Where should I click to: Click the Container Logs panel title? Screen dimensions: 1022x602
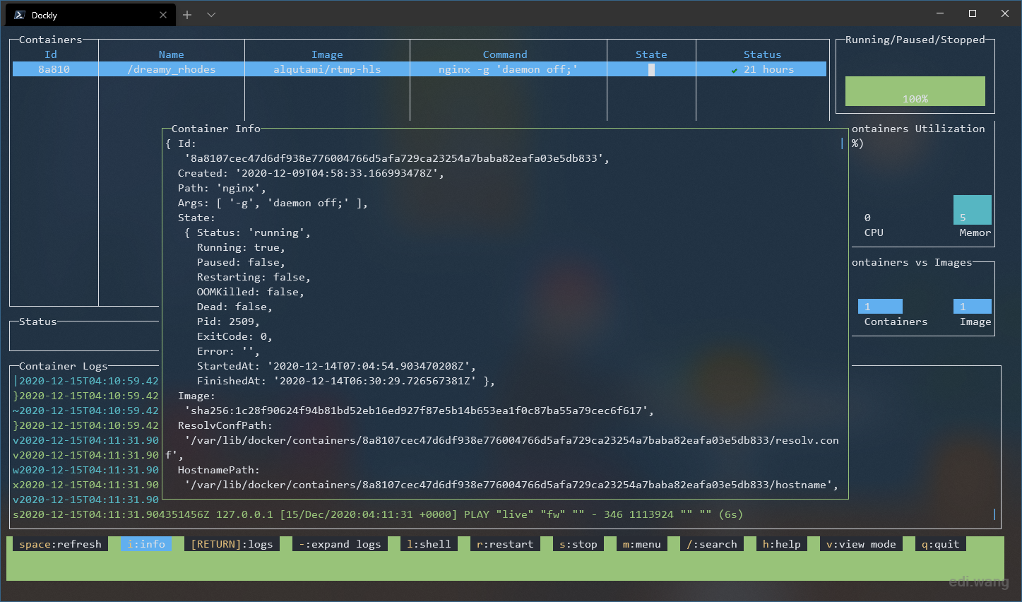[x=64, y=366]
